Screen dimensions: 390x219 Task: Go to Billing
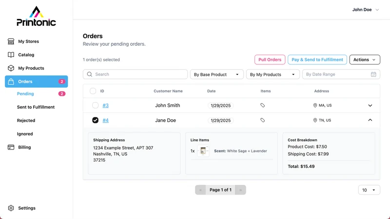pos(24,147)
